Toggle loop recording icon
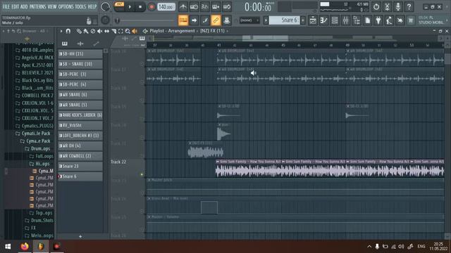 pos(227,6)
